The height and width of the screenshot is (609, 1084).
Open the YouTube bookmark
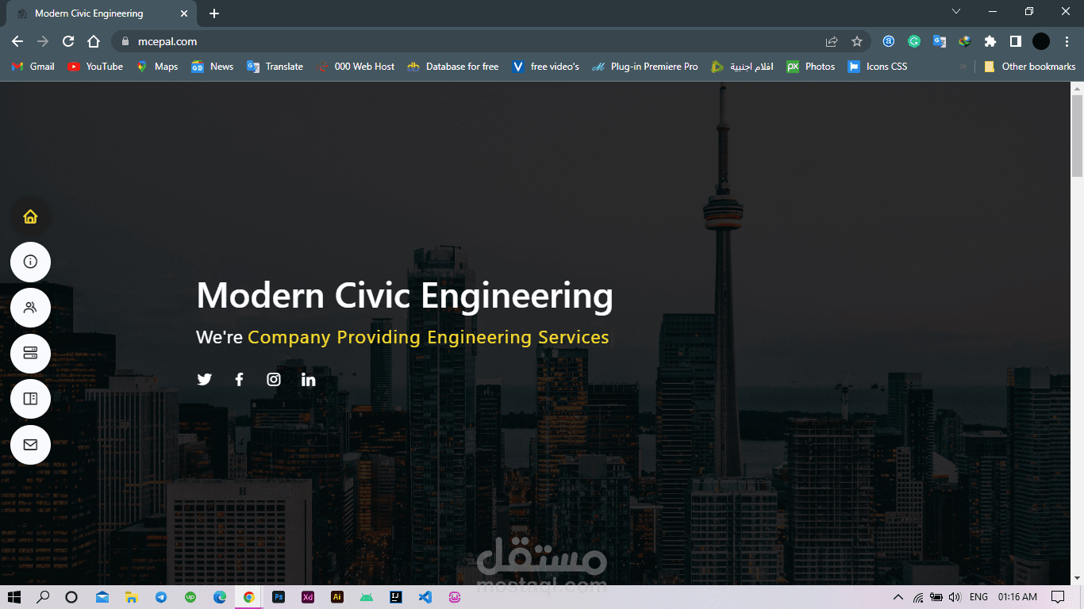(95, 67)
